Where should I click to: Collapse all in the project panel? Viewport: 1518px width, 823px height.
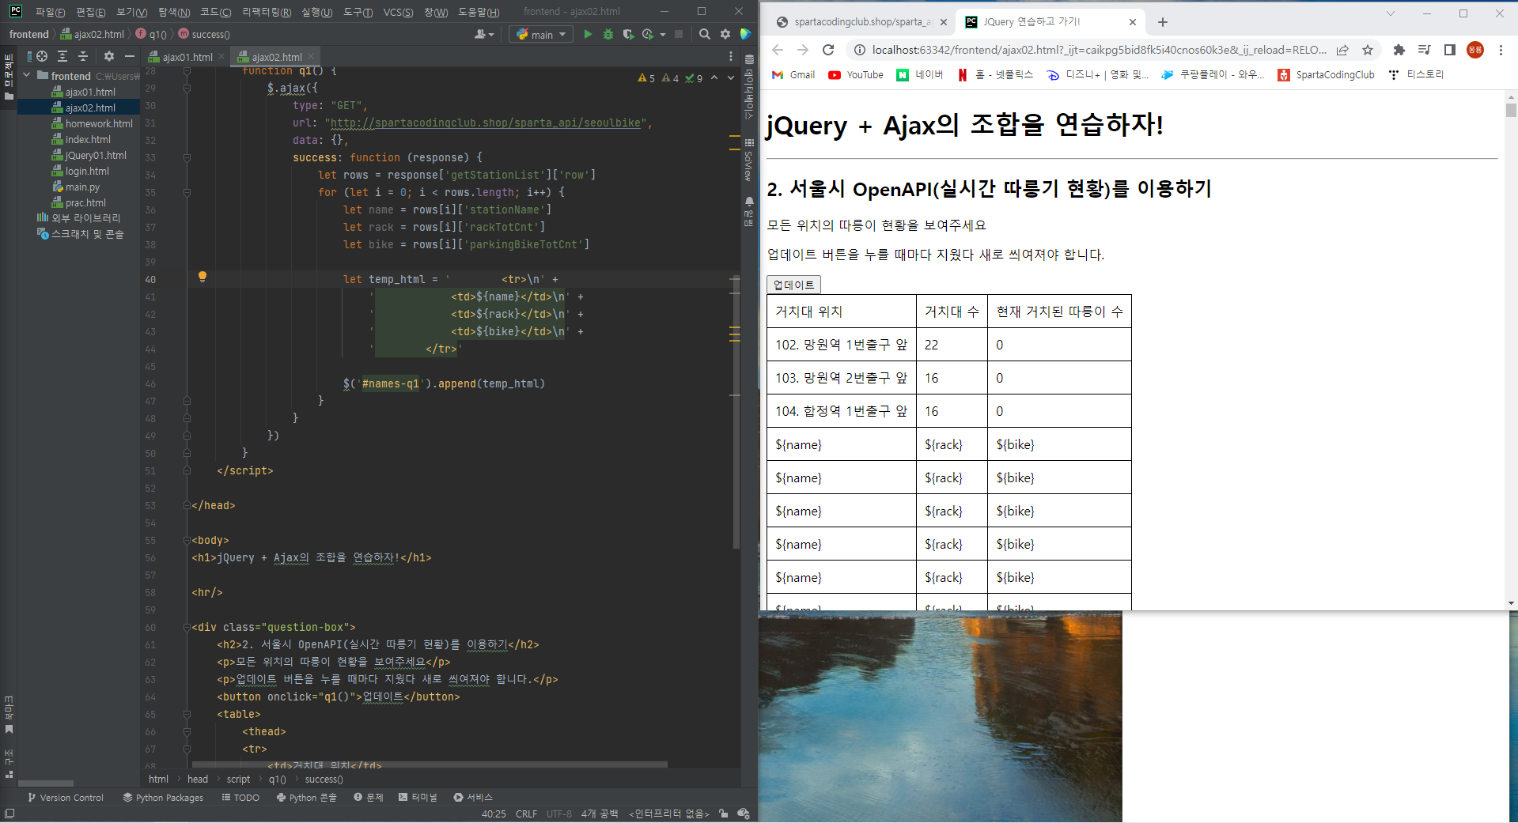point(82,56)
